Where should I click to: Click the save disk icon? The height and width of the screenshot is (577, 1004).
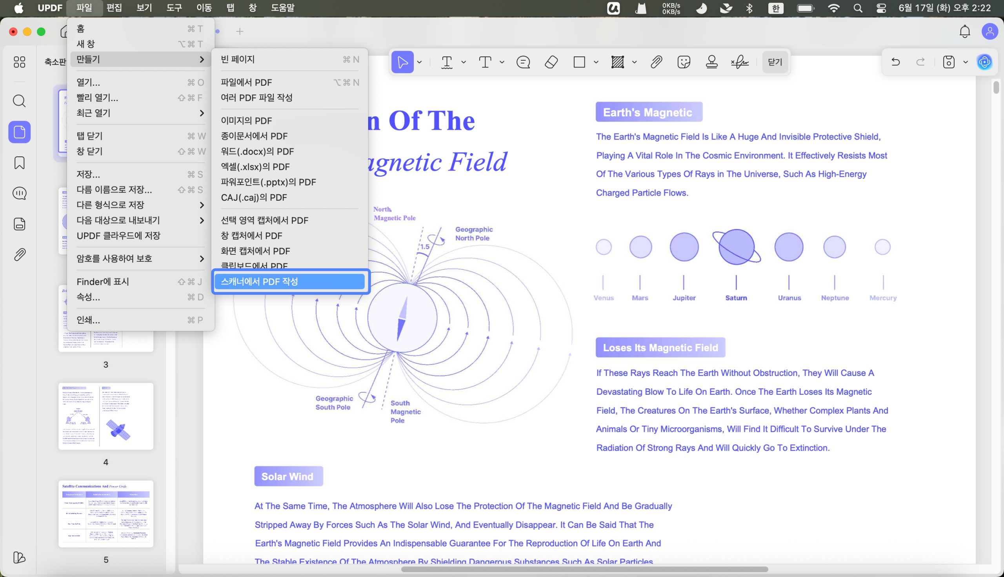(x=949, y=62)
